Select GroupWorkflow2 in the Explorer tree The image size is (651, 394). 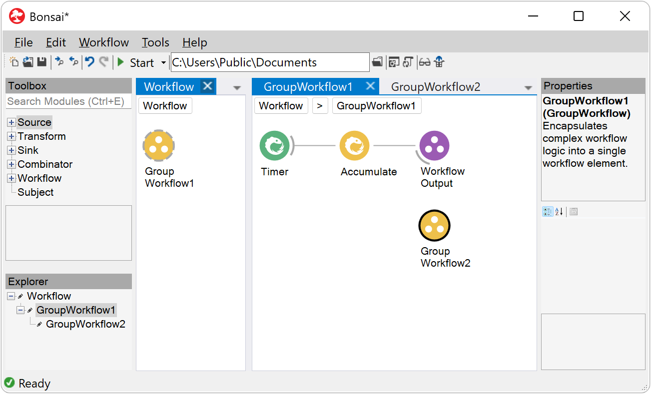click(x=85, y=324)
